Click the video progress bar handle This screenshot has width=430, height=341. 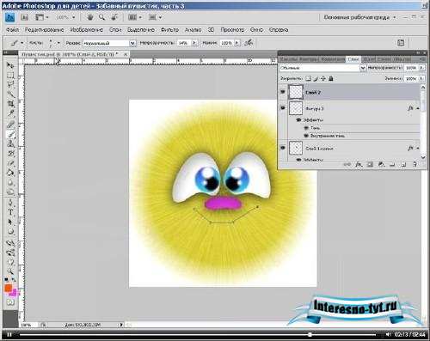(x=310, y=334)
